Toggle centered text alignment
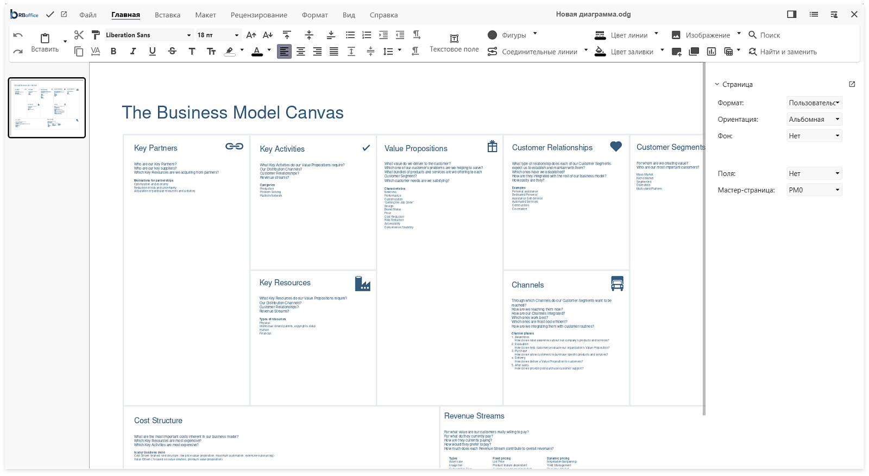Viewport: 869px width, 476px height. point(300,51)
